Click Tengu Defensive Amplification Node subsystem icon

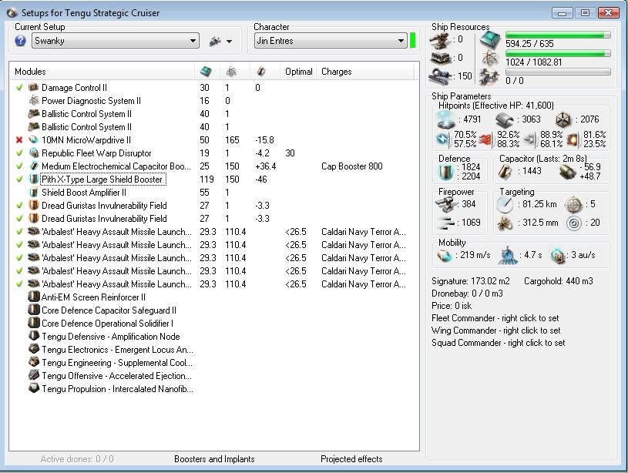click(34, 336)
